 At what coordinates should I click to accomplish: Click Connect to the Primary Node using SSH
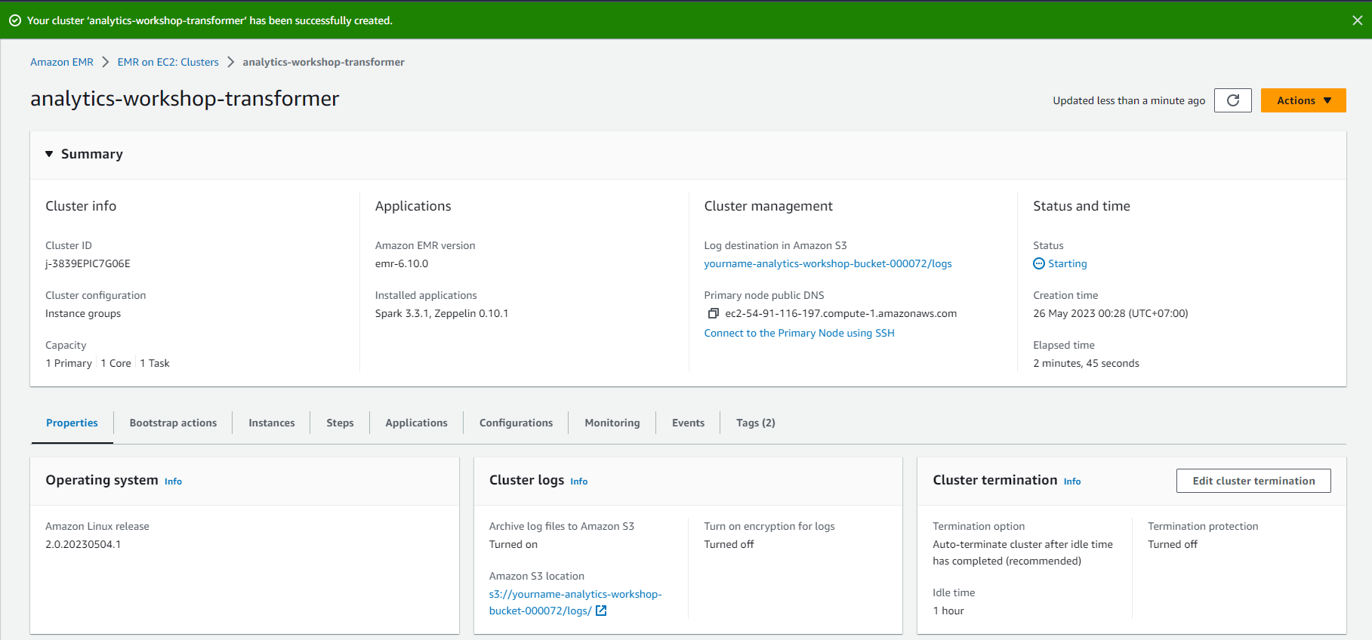tap(799, 333)
